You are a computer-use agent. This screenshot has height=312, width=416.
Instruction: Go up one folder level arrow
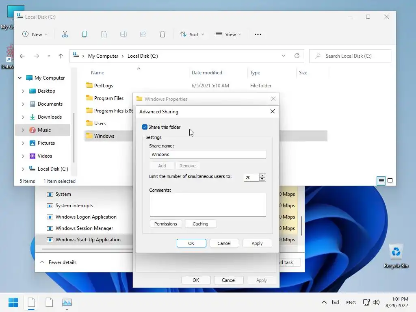pos(61,56)
